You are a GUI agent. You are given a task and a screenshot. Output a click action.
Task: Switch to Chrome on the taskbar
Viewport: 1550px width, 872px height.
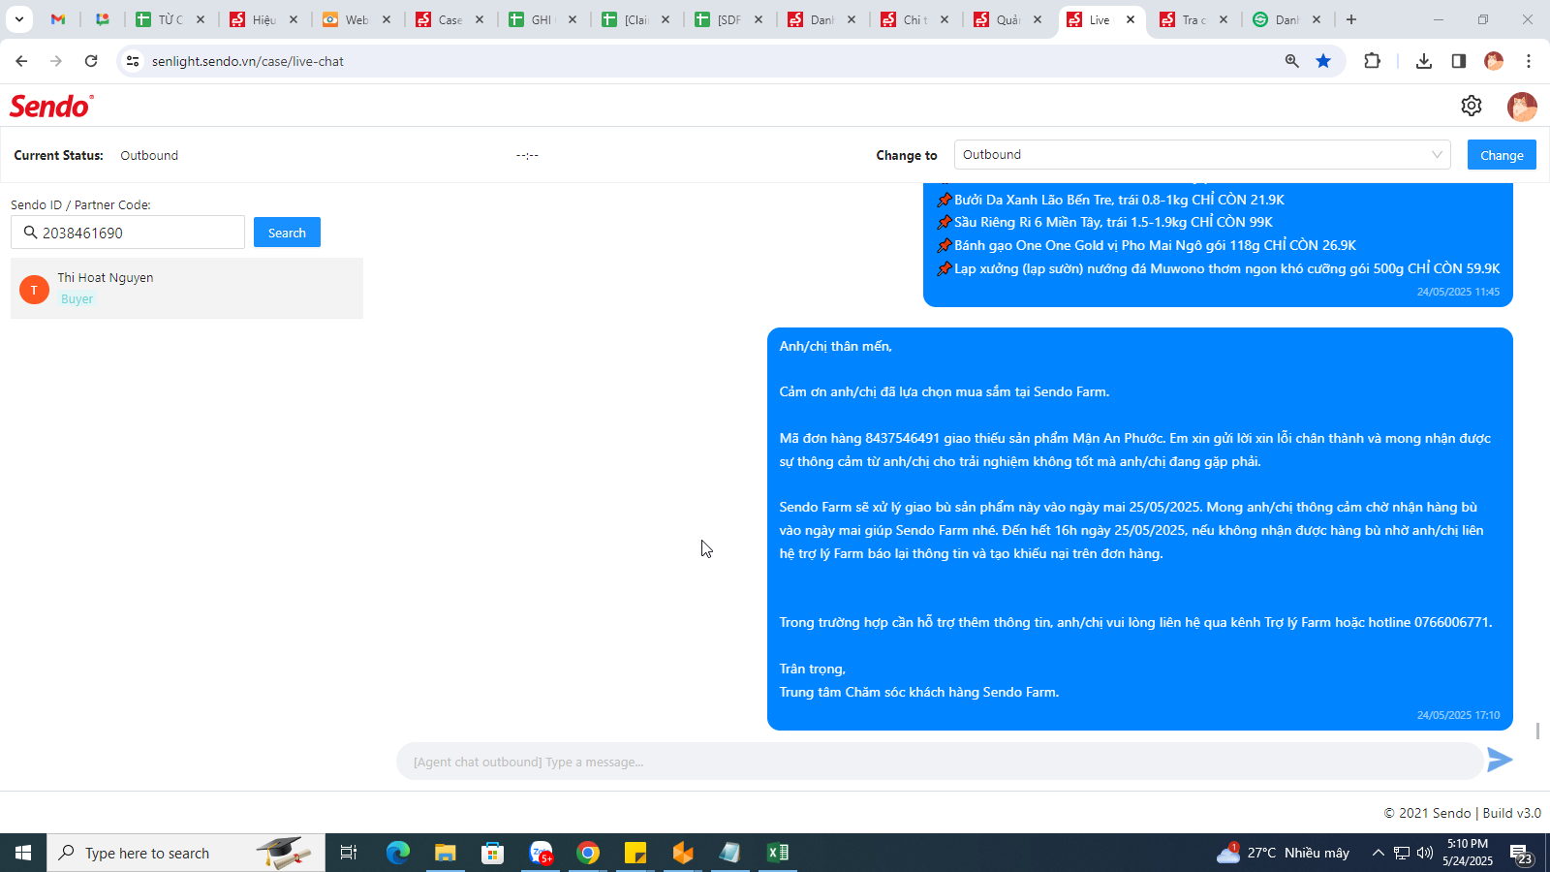[588, 853]
